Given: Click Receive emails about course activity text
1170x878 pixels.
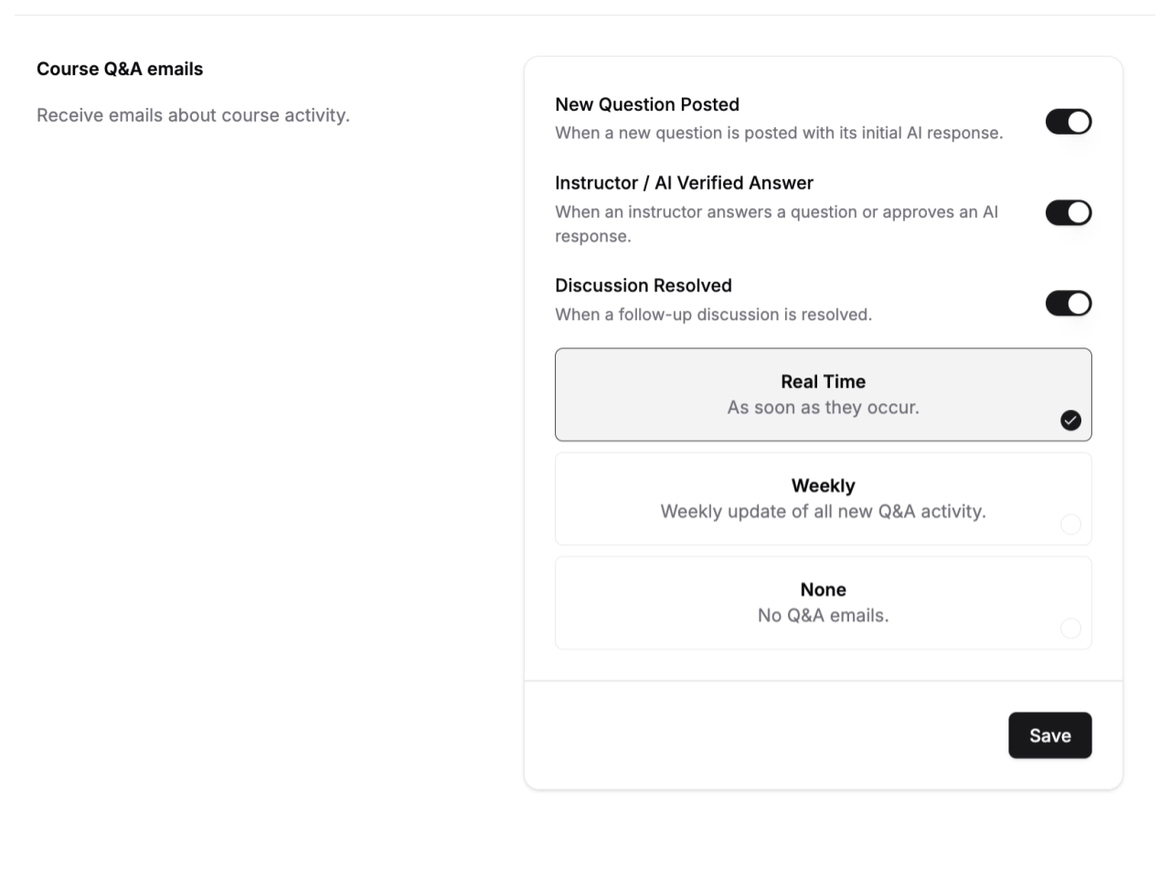Looking at the screenshot, I should (193, 115).
